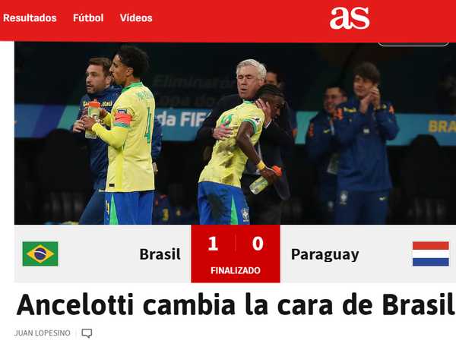Open author Juan Lopesino's page
The height and width of the screenshot is (350, 456).
[x=42, y=333]
